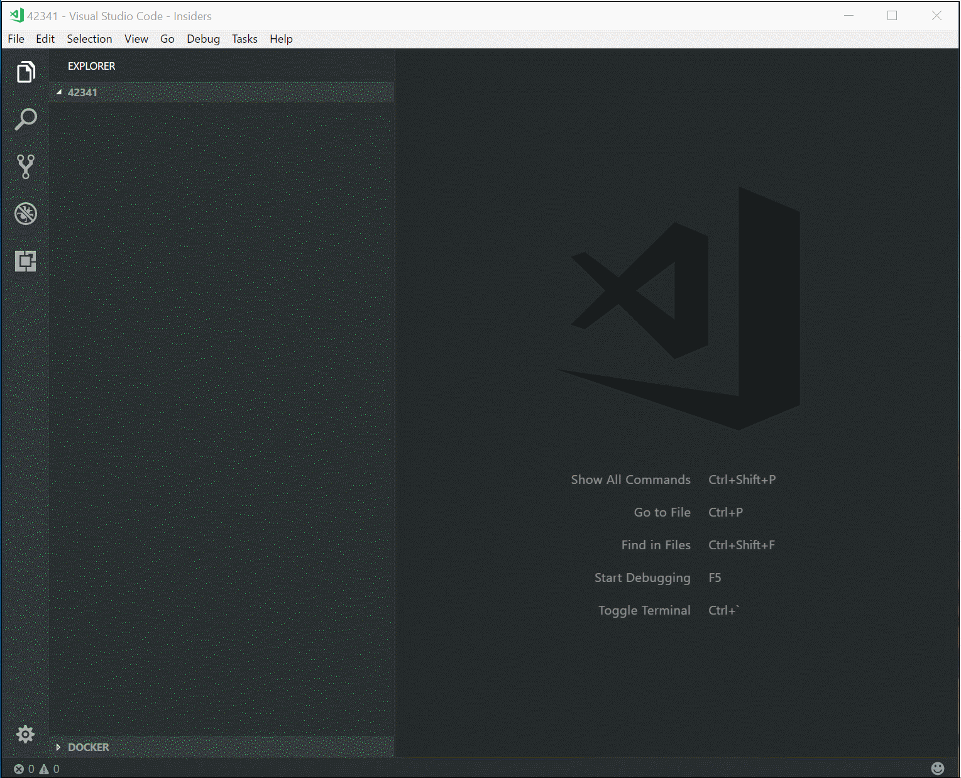Click the error count icon in status bar
The height and width of the screenshot is (778, 961).
(x=19, y=769)
